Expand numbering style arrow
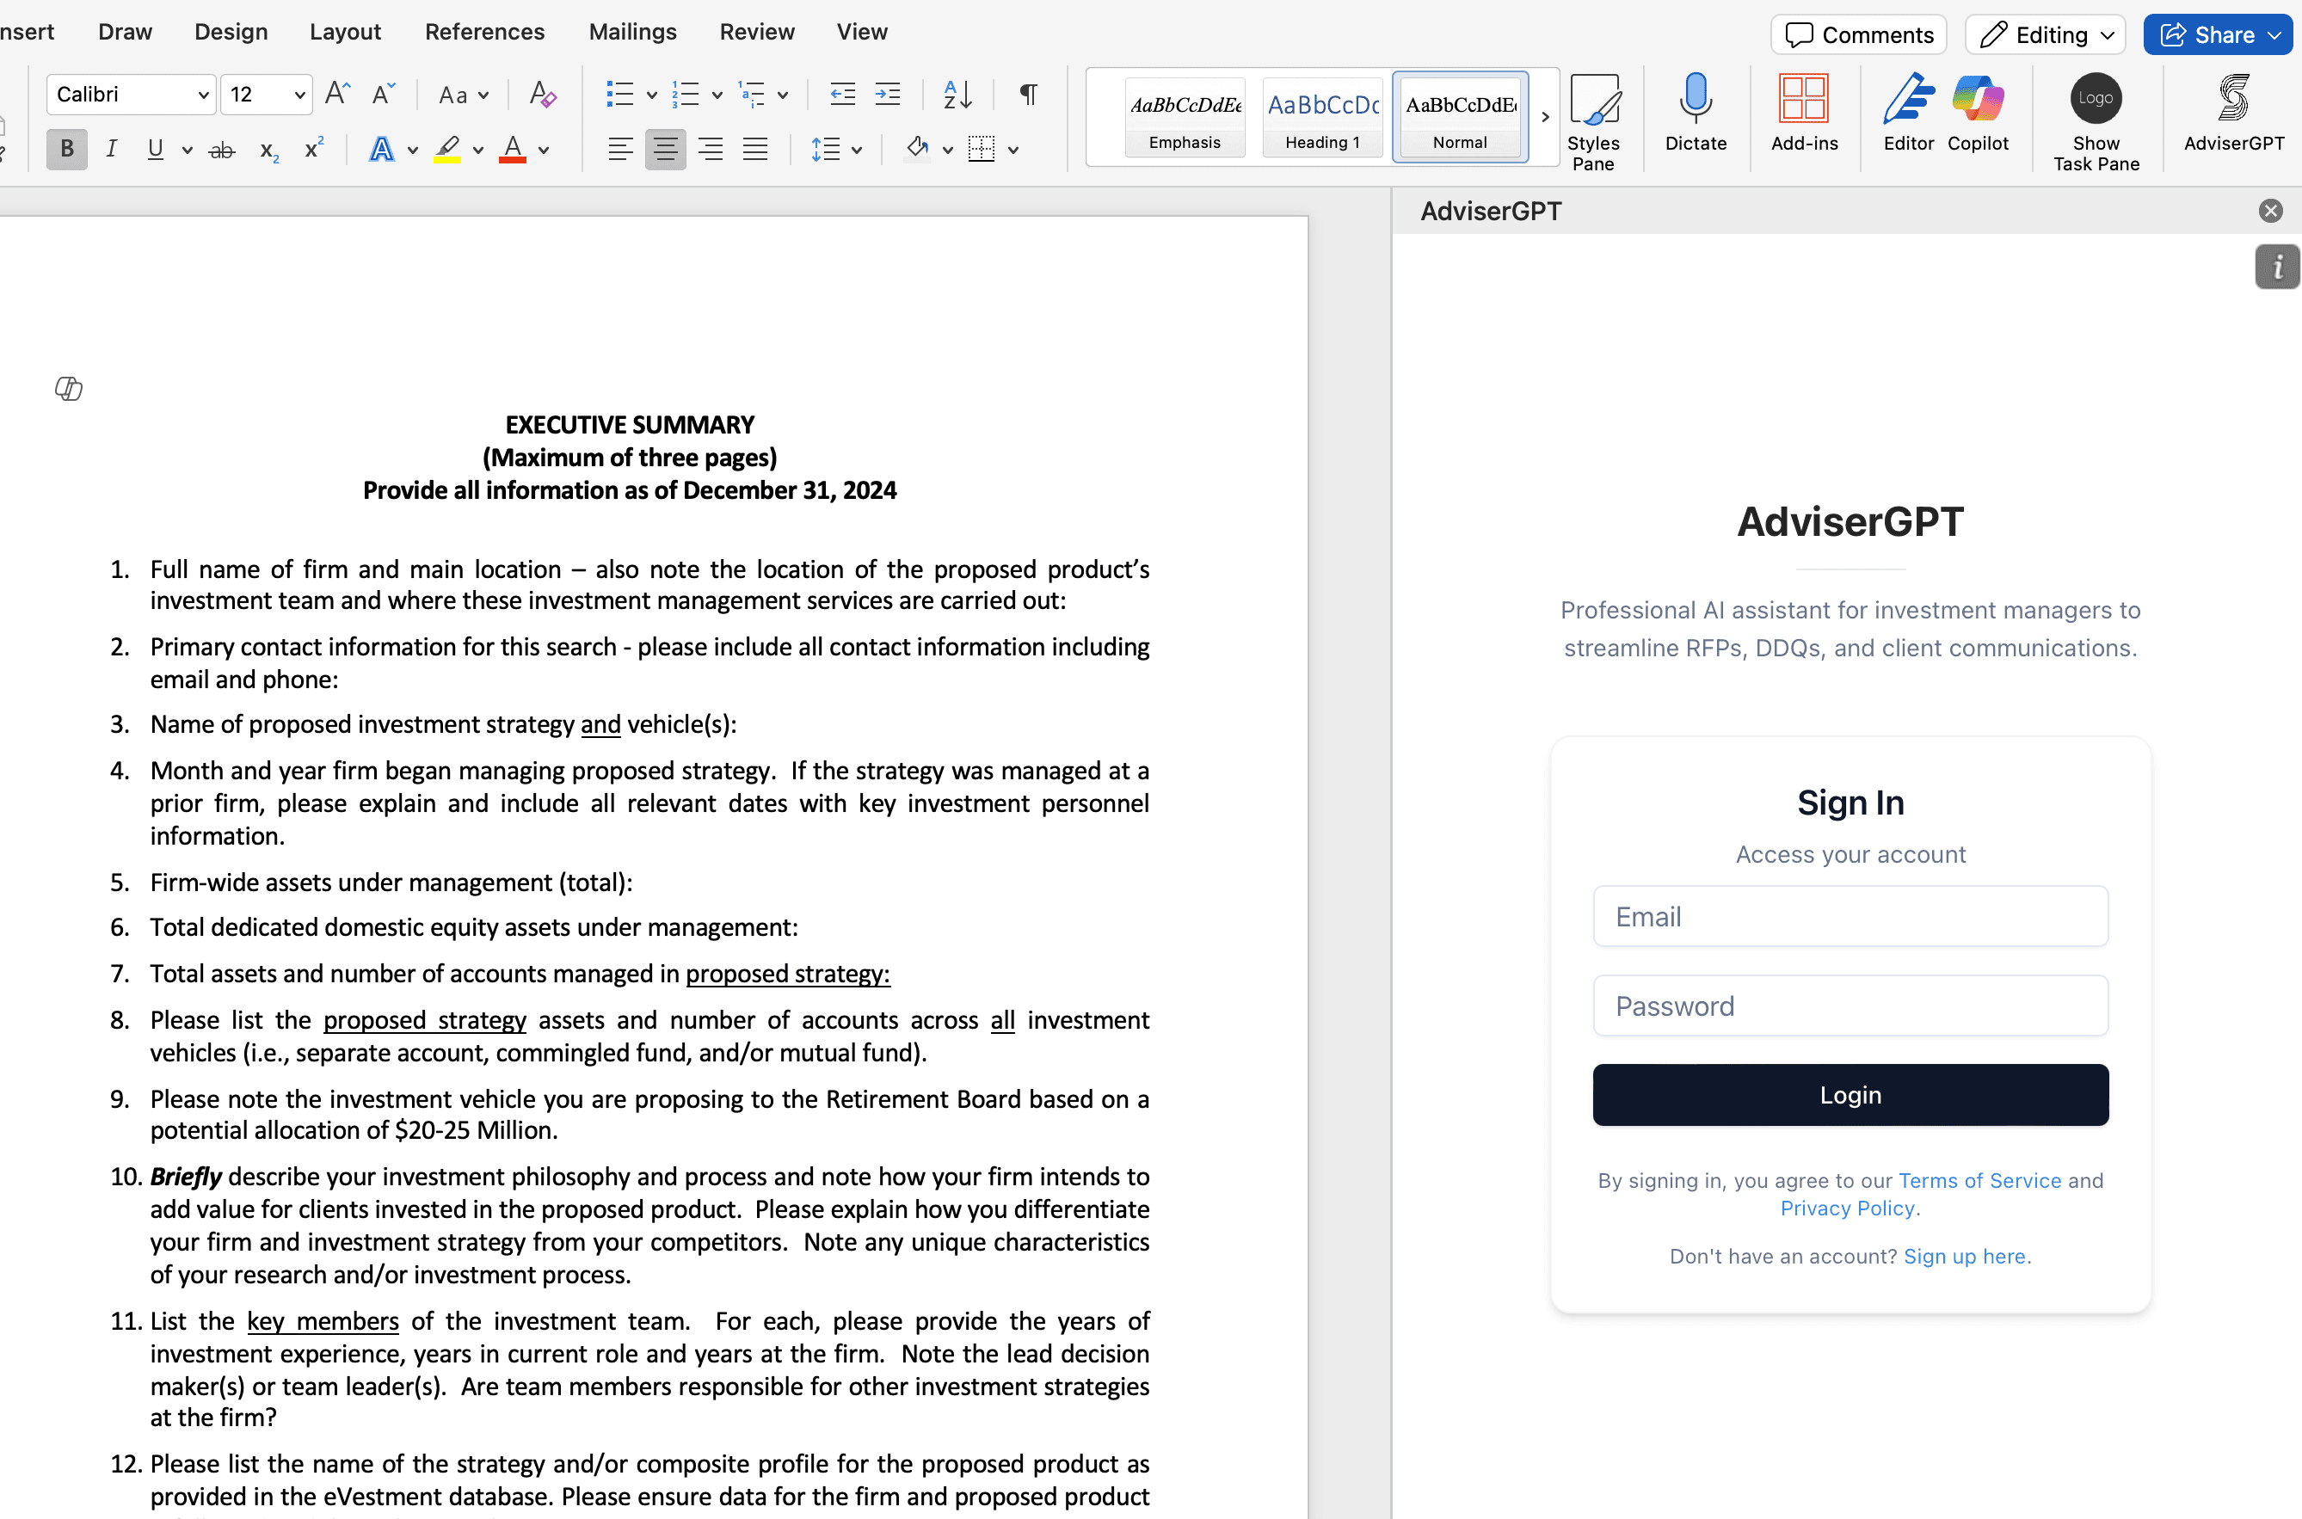Viewport: 2302px width, 1519px height. [717, 95]
